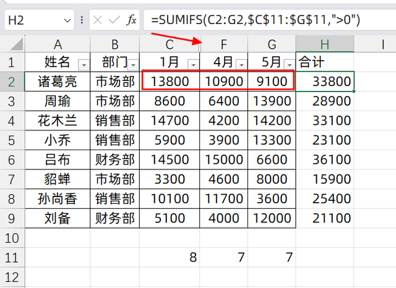The width and height of the screenshot is (396, 288).
Task: Select cell with value 8000
Action: click(272, 179)
